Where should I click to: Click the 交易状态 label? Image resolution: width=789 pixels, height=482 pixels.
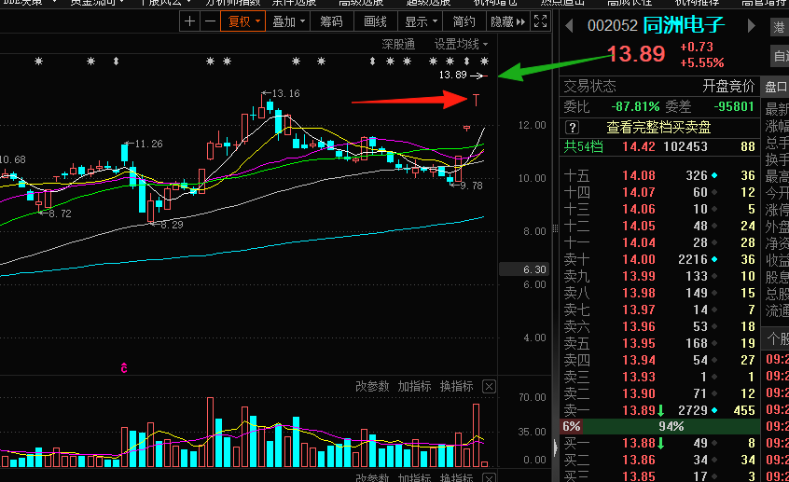pyautogui.click(x=589, y=87)
